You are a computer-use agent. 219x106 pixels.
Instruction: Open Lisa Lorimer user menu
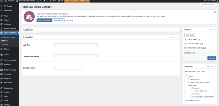[x=211, y=1]
